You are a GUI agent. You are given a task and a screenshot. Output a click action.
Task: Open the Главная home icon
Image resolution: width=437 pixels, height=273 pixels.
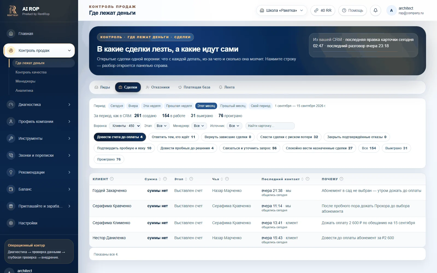tap(11, 34)
